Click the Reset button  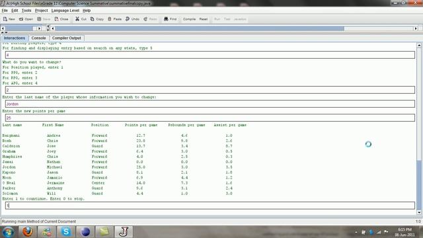tap(204, 19)
